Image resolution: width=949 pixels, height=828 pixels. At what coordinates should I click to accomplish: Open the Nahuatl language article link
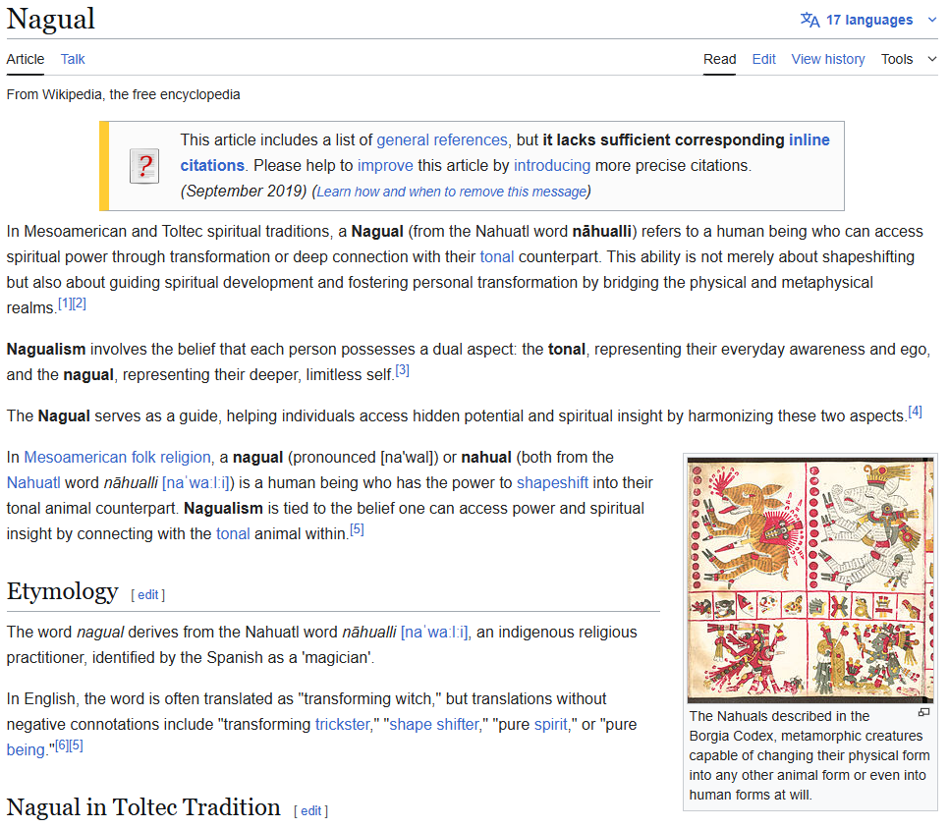(x=36, y=482)
